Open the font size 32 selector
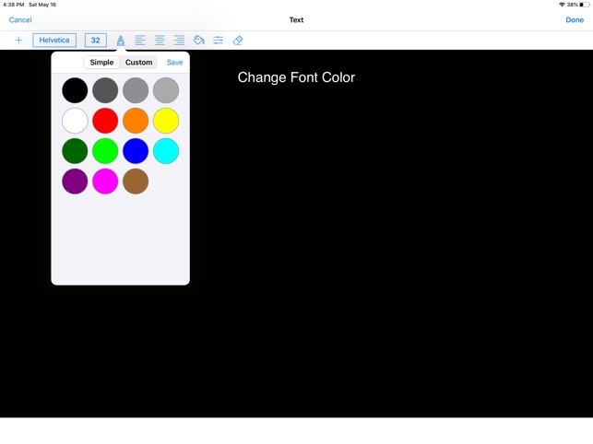Screen dimensions: 593x444 (x=96, y=40)
